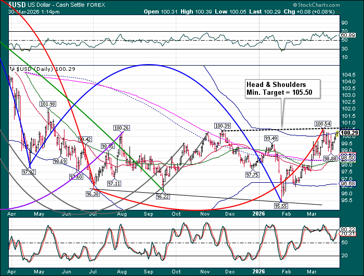The image size is (364, 276).
Task: Click the 97.92 April low label
Action: pyautogui.click(x=29, y=171)
